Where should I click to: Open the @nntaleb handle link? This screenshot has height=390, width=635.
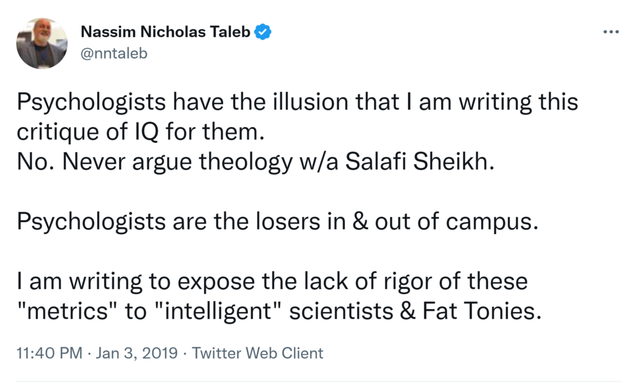click(x=114, y=53)
